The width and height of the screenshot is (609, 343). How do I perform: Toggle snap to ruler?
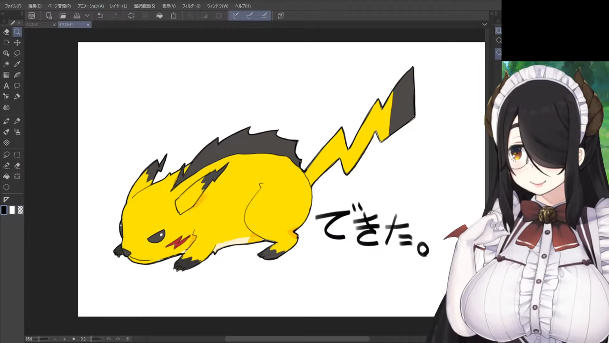coord(236,16)
